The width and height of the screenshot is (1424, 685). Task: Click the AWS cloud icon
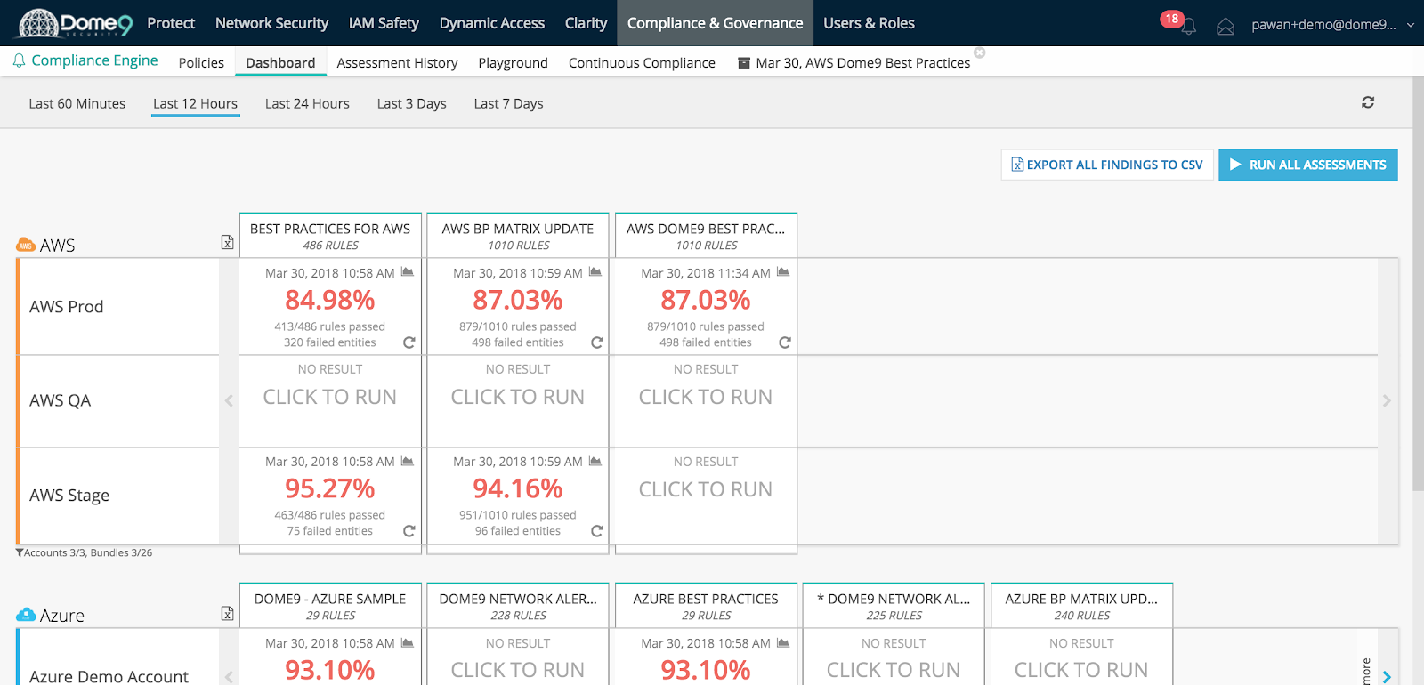coord(26,246)
